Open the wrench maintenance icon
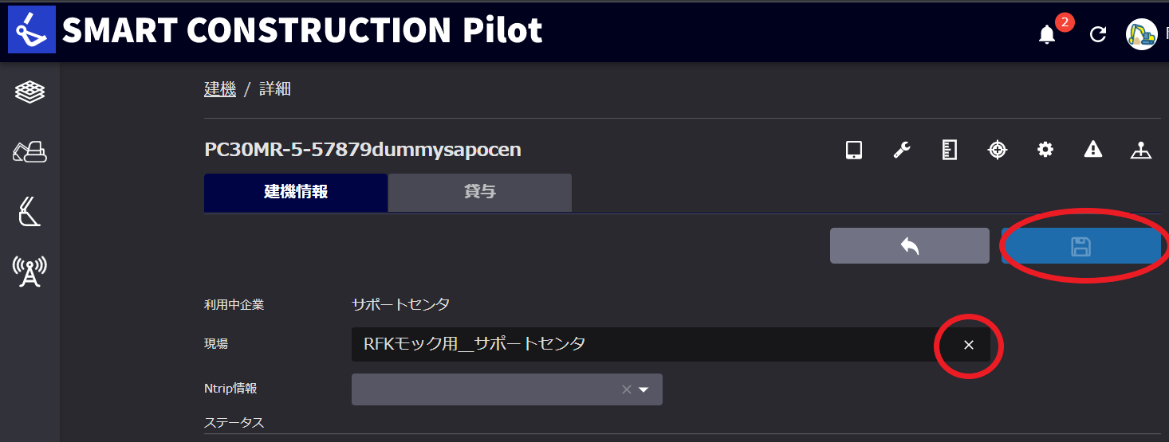This screenshot has height=442, width=1169. coord(902,150)
